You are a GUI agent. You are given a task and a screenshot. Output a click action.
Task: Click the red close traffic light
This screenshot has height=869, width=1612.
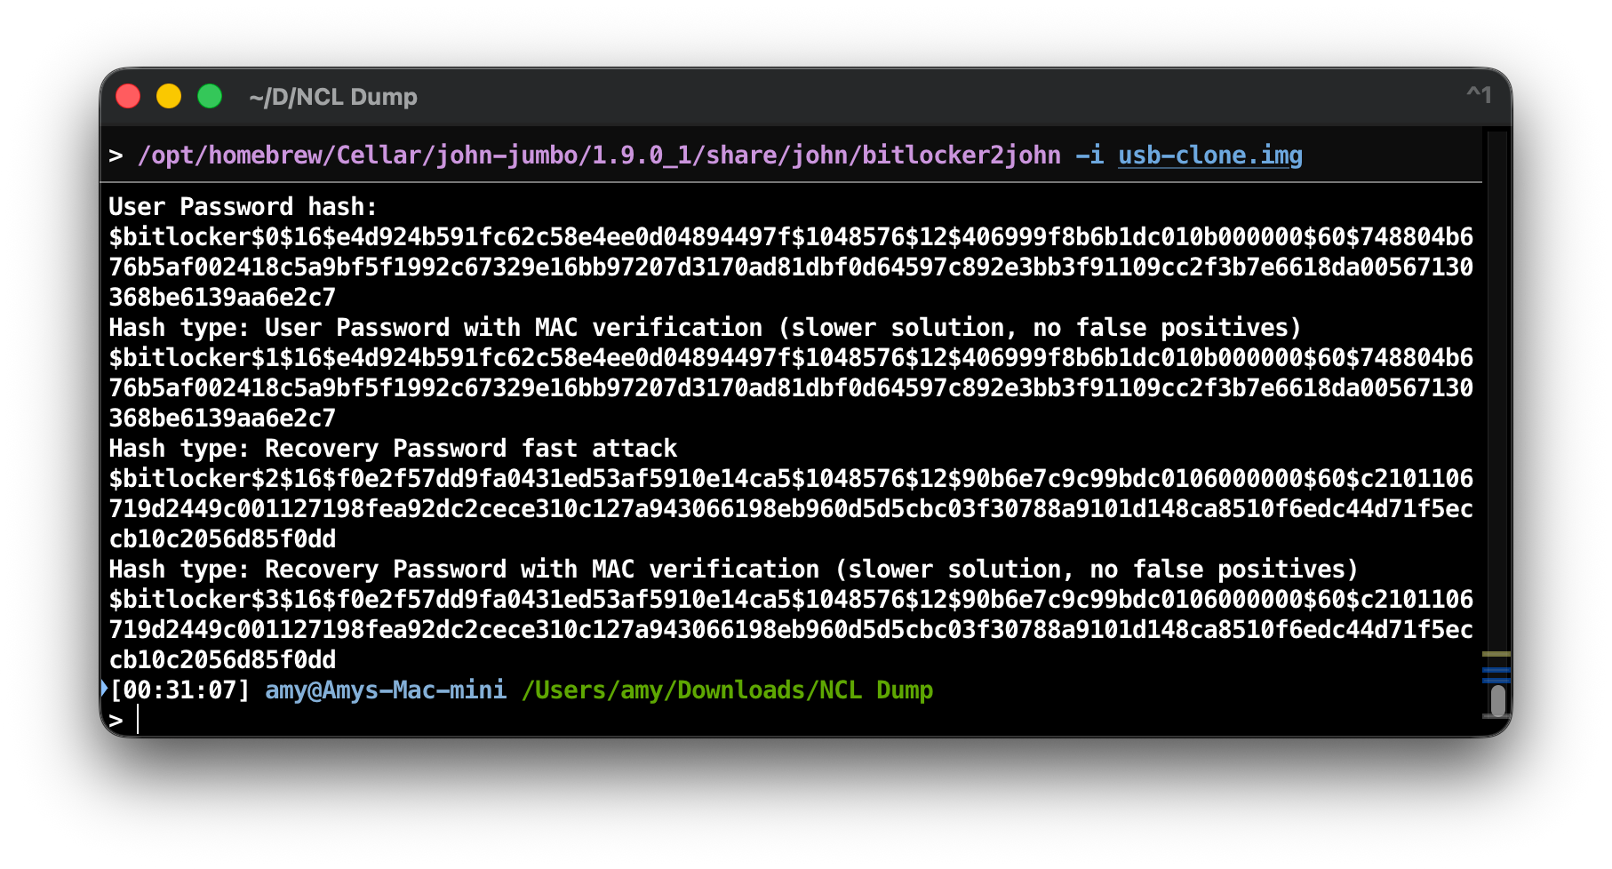(x=127, y=96)
